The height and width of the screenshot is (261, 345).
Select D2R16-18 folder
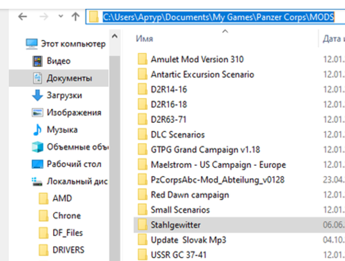[x=169, y=104]
